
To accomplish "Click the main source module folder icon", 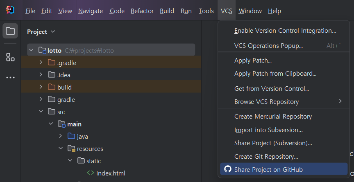I will (61, 124).
